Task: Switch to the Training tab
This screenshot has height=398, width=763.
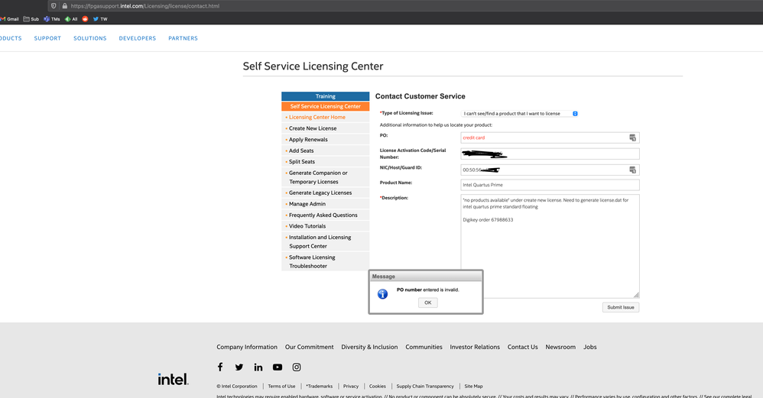Action: 325,96
